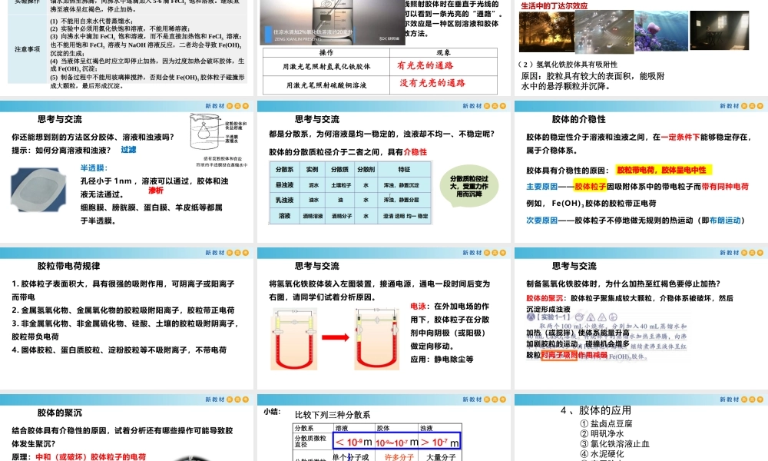
Task: Click the boxed text 对离子吸附作用减弱
Action: pyautogui.click(x=574, y=355)
